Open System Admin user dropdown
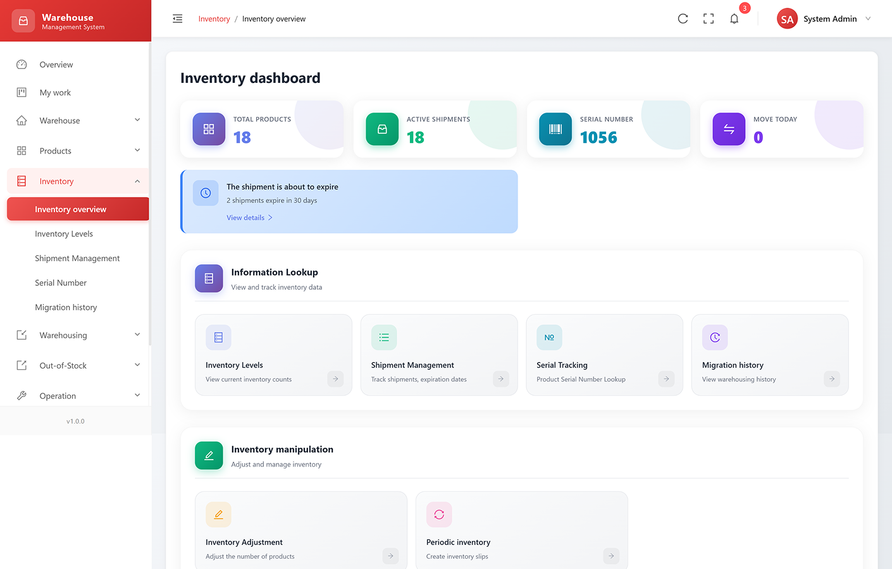The width and height of the screenshot is (892, 569). tap(824, 19)
